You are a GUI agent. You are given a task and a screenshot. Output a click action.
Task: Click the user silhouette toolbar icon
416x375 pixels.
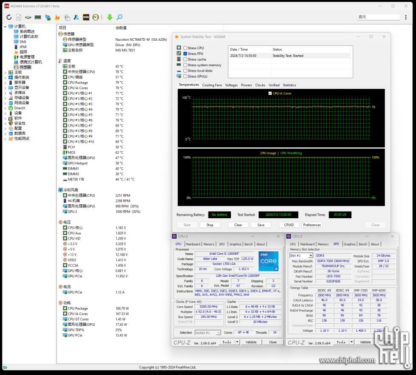point(76,17)
